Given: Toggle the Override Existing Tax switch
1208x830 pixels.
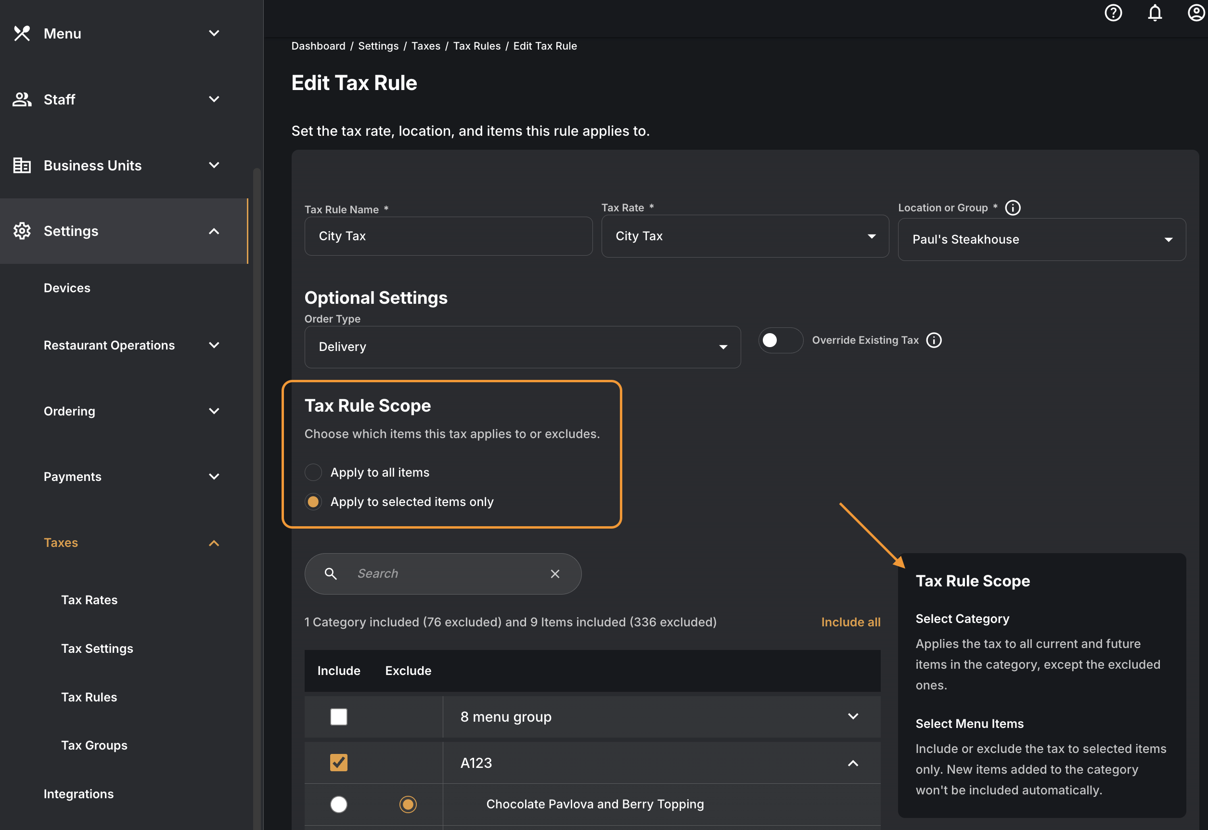Looking at the screenshot, I should [780, 340].
